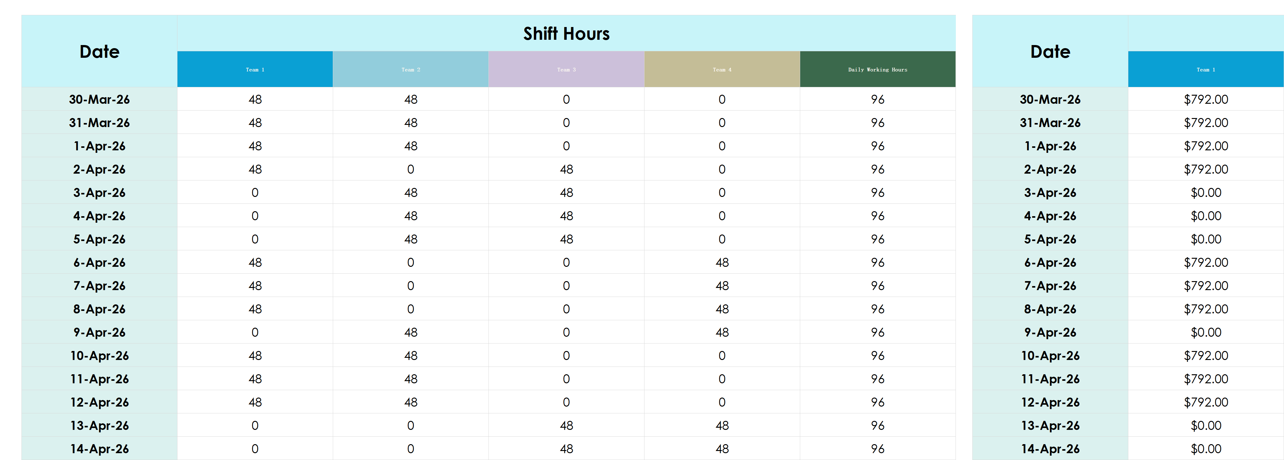Image resolution: width=1284 pixels, height=460 pixels.
Task: Click Team 4 hours 48 for 14-Apr-26
Action: (722, 449)
